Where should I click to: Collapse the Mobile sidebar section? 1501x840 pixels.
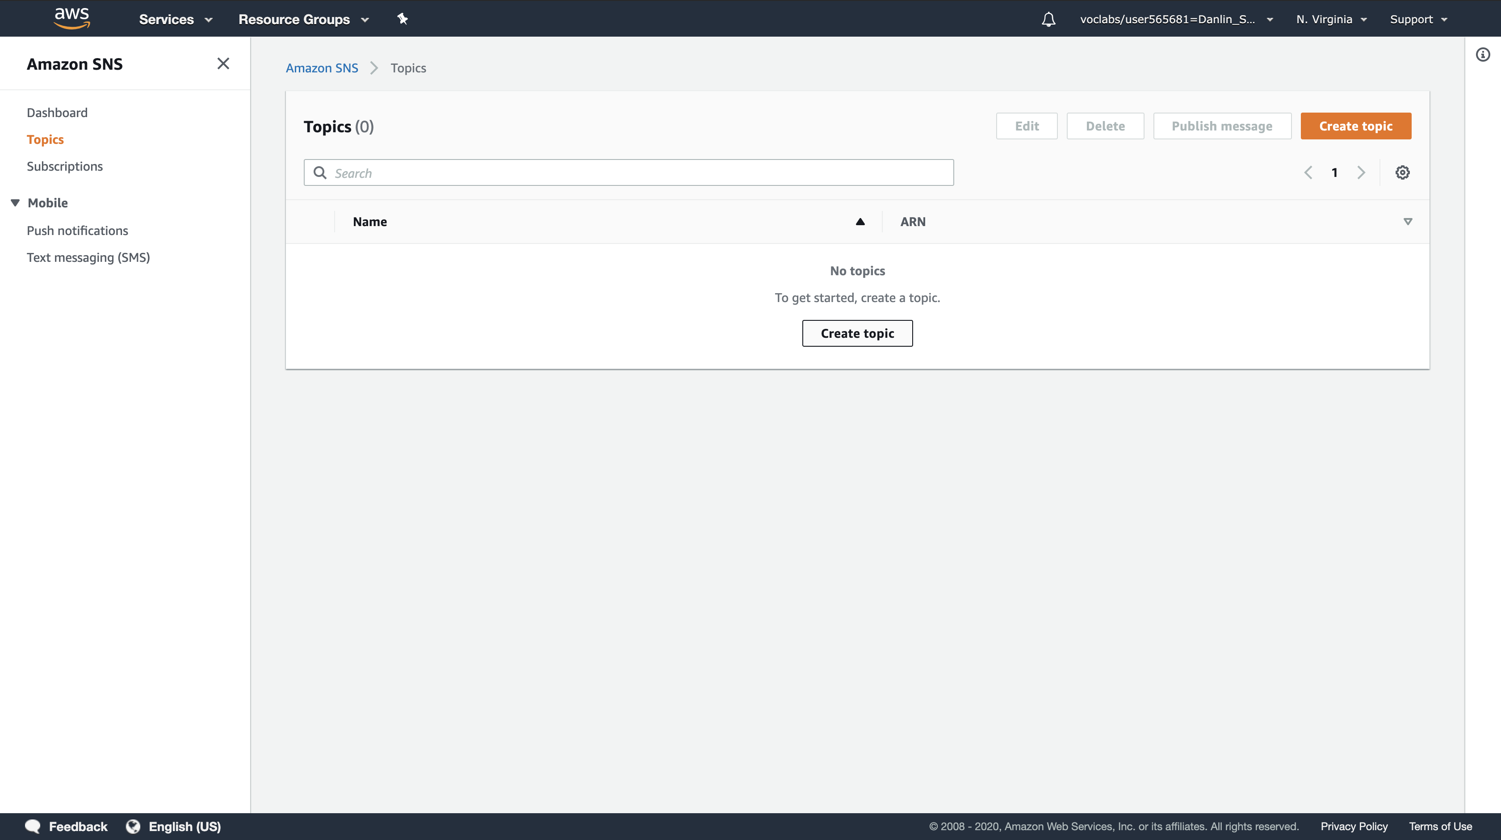pos(15,203)
